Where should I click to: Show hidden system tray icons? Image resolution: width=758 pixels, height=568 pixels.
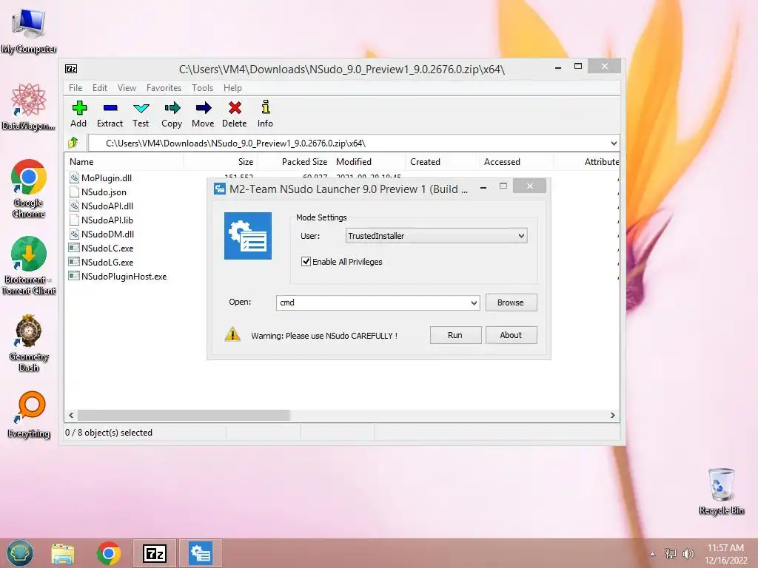pyautogui.click(x=653, y=554)
